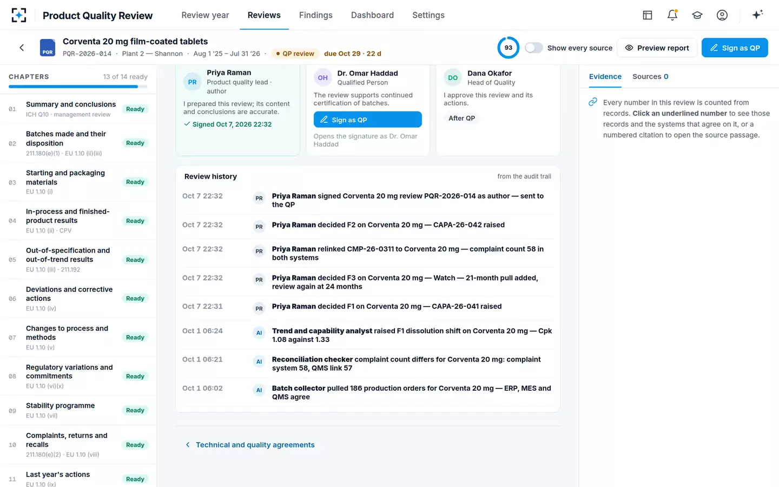Launch the AI sparkle assistant icon
The height and width of the screenshot is (487, 779).
(757, 15)
